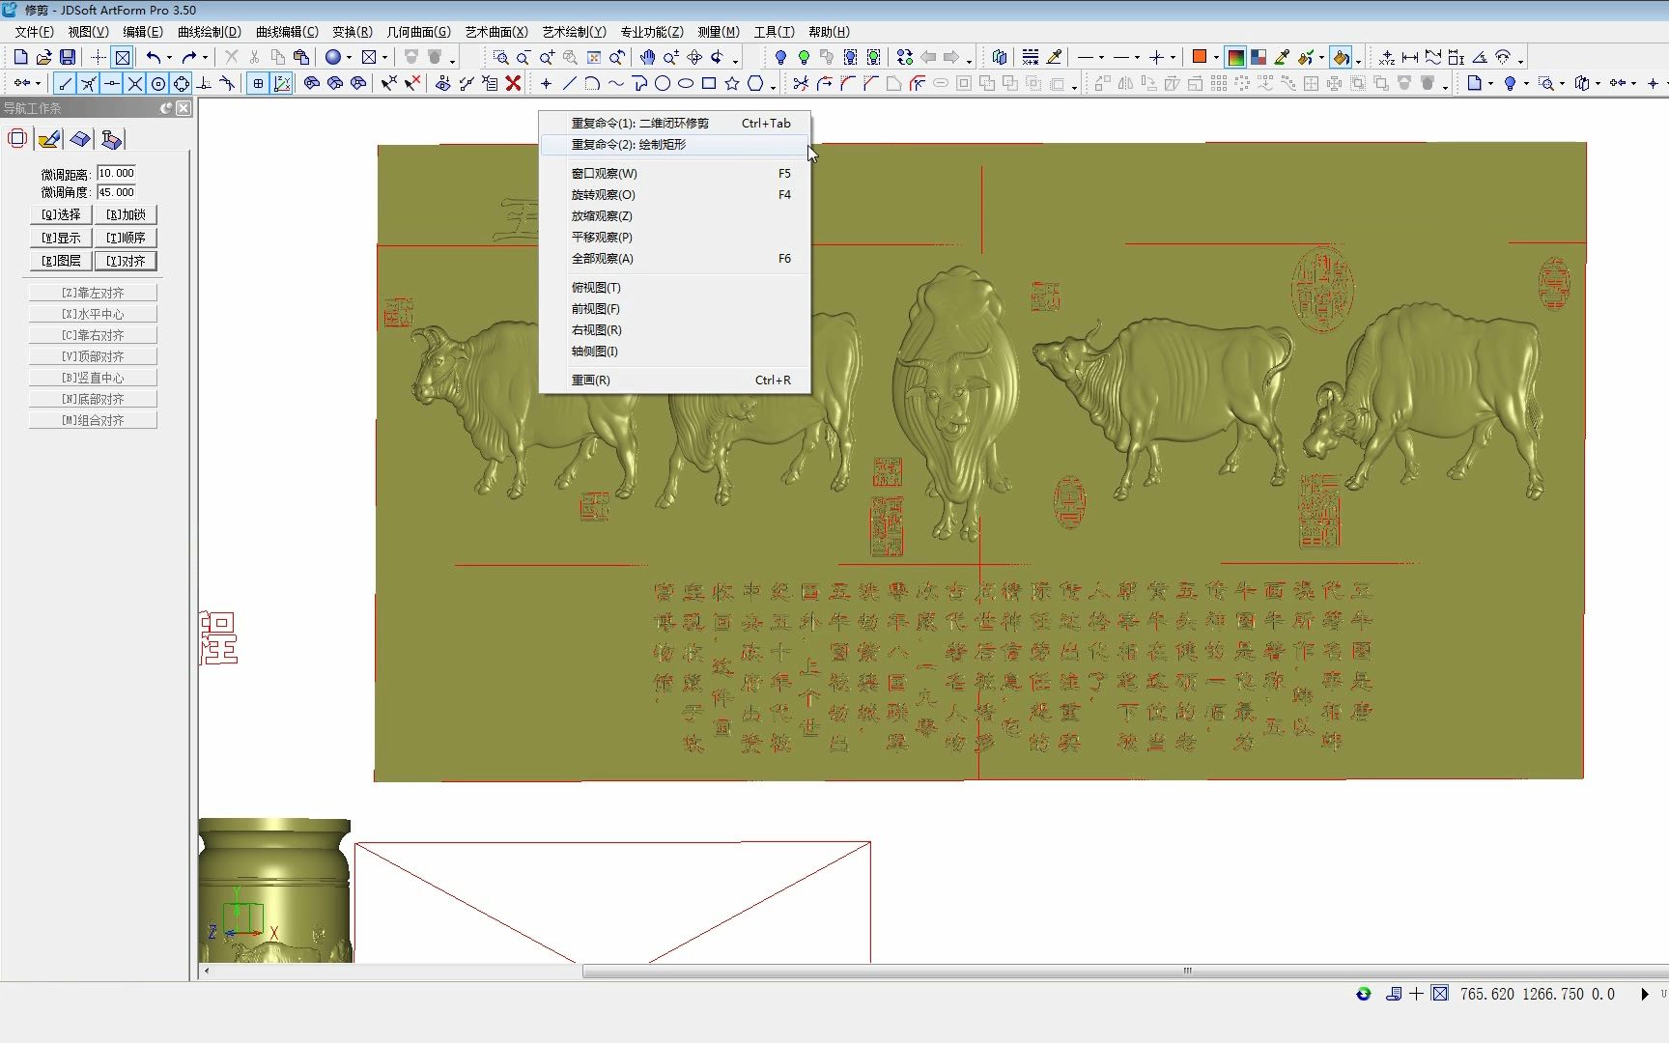Viewport: 1669px width, 1043px height.
Task: Click the distance measurement tool icon
Action: pos(1410,57)
